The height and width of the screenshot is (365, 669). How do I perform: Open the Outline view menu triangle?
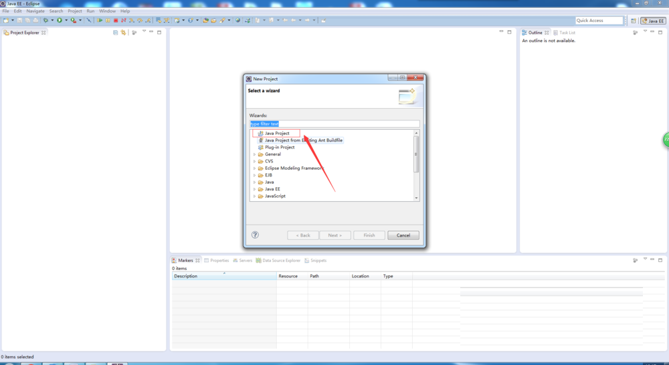645,31
